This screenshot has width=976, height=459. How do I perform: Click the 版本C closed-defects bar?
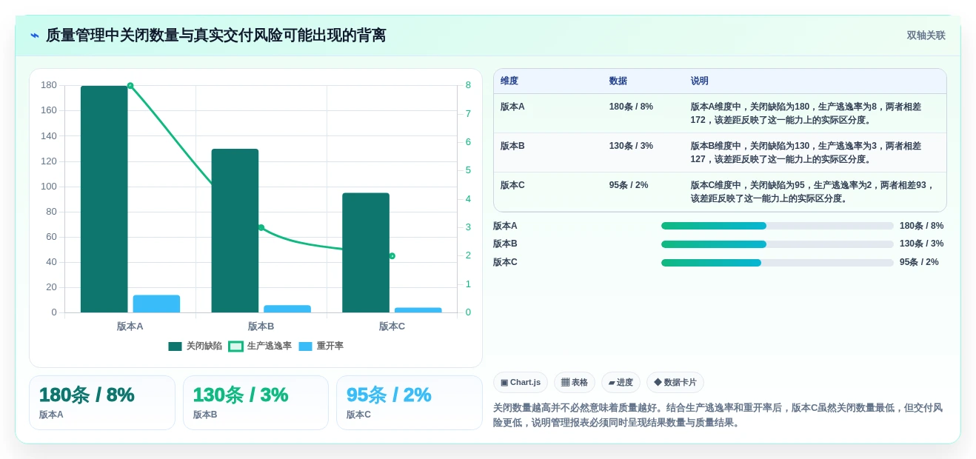tap(366, 252)
